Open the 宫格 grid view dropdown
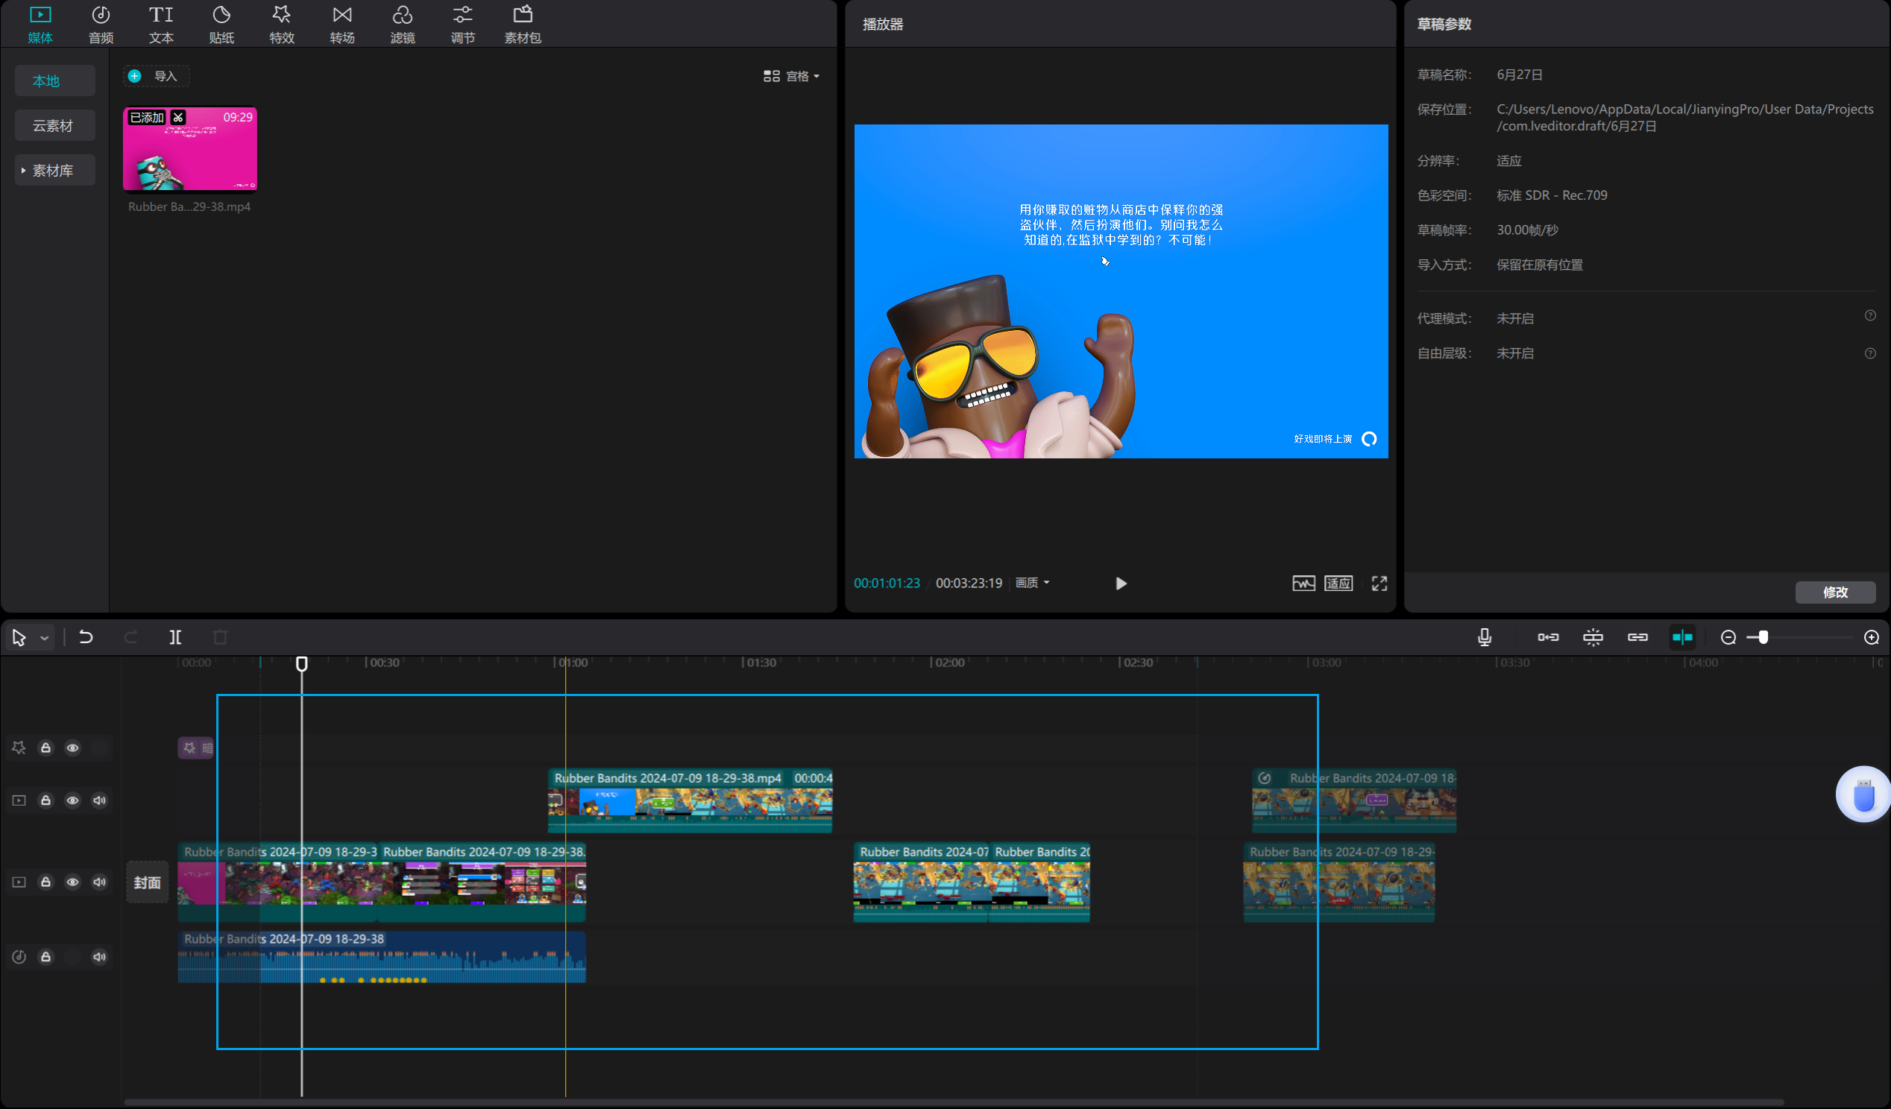The image size is (1891, 1109). point(792,76)
